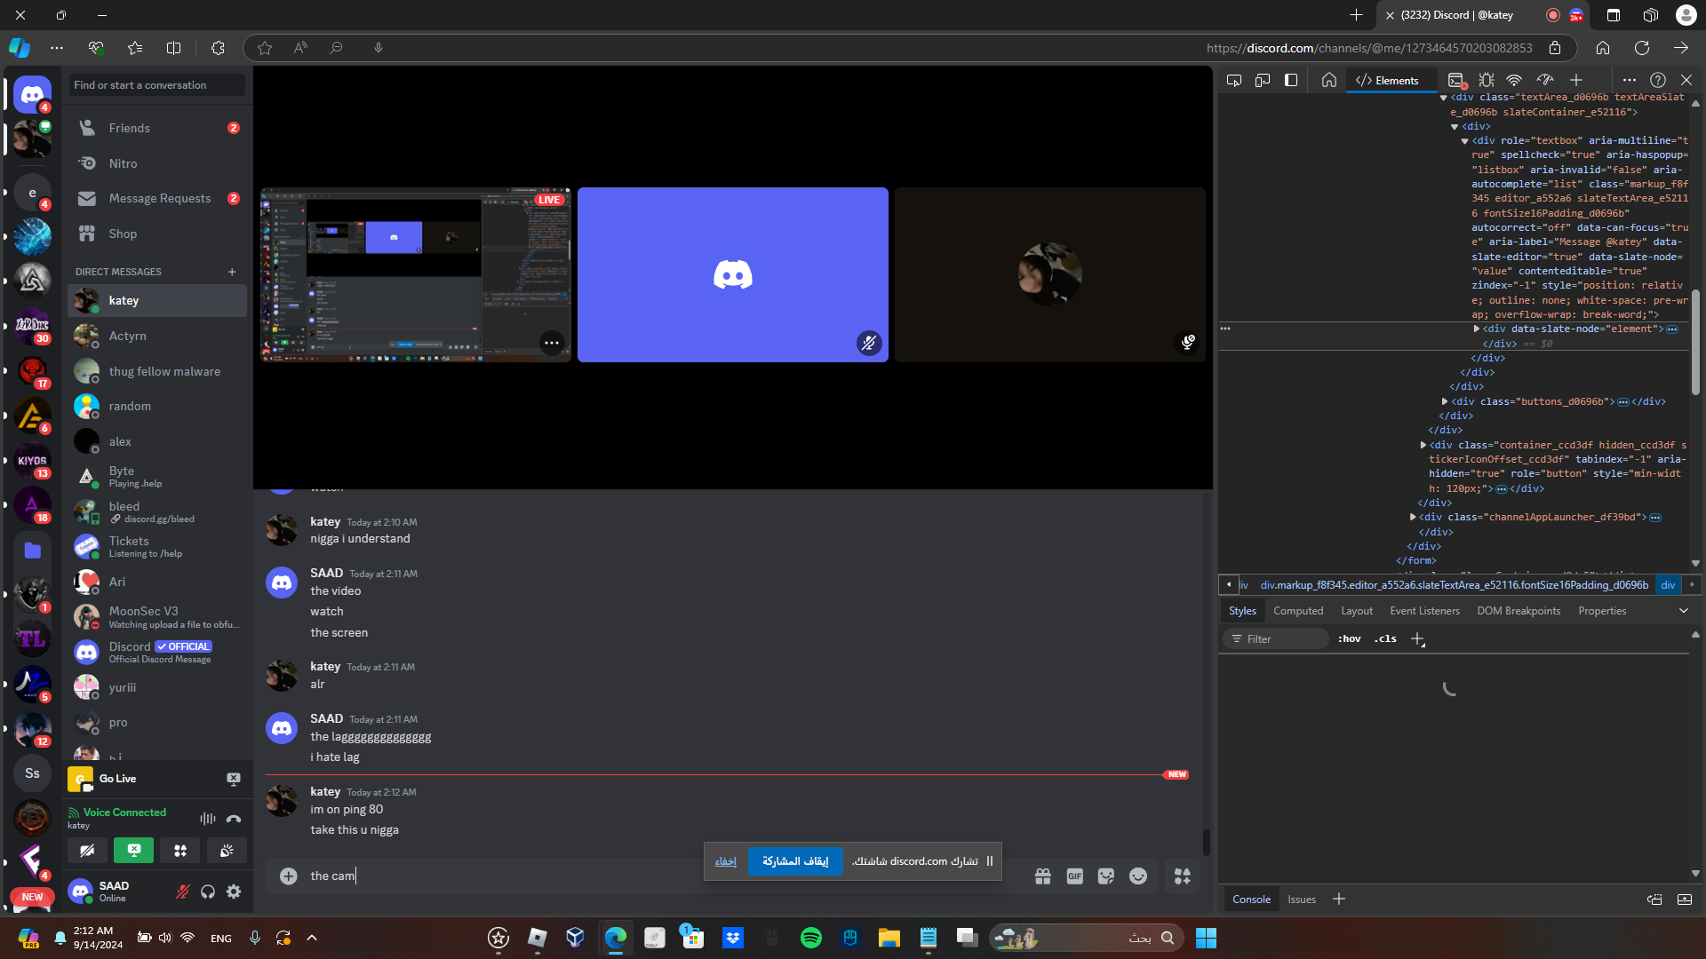
Task: Open the Issues drawer tab
Action: (1302, 900)
